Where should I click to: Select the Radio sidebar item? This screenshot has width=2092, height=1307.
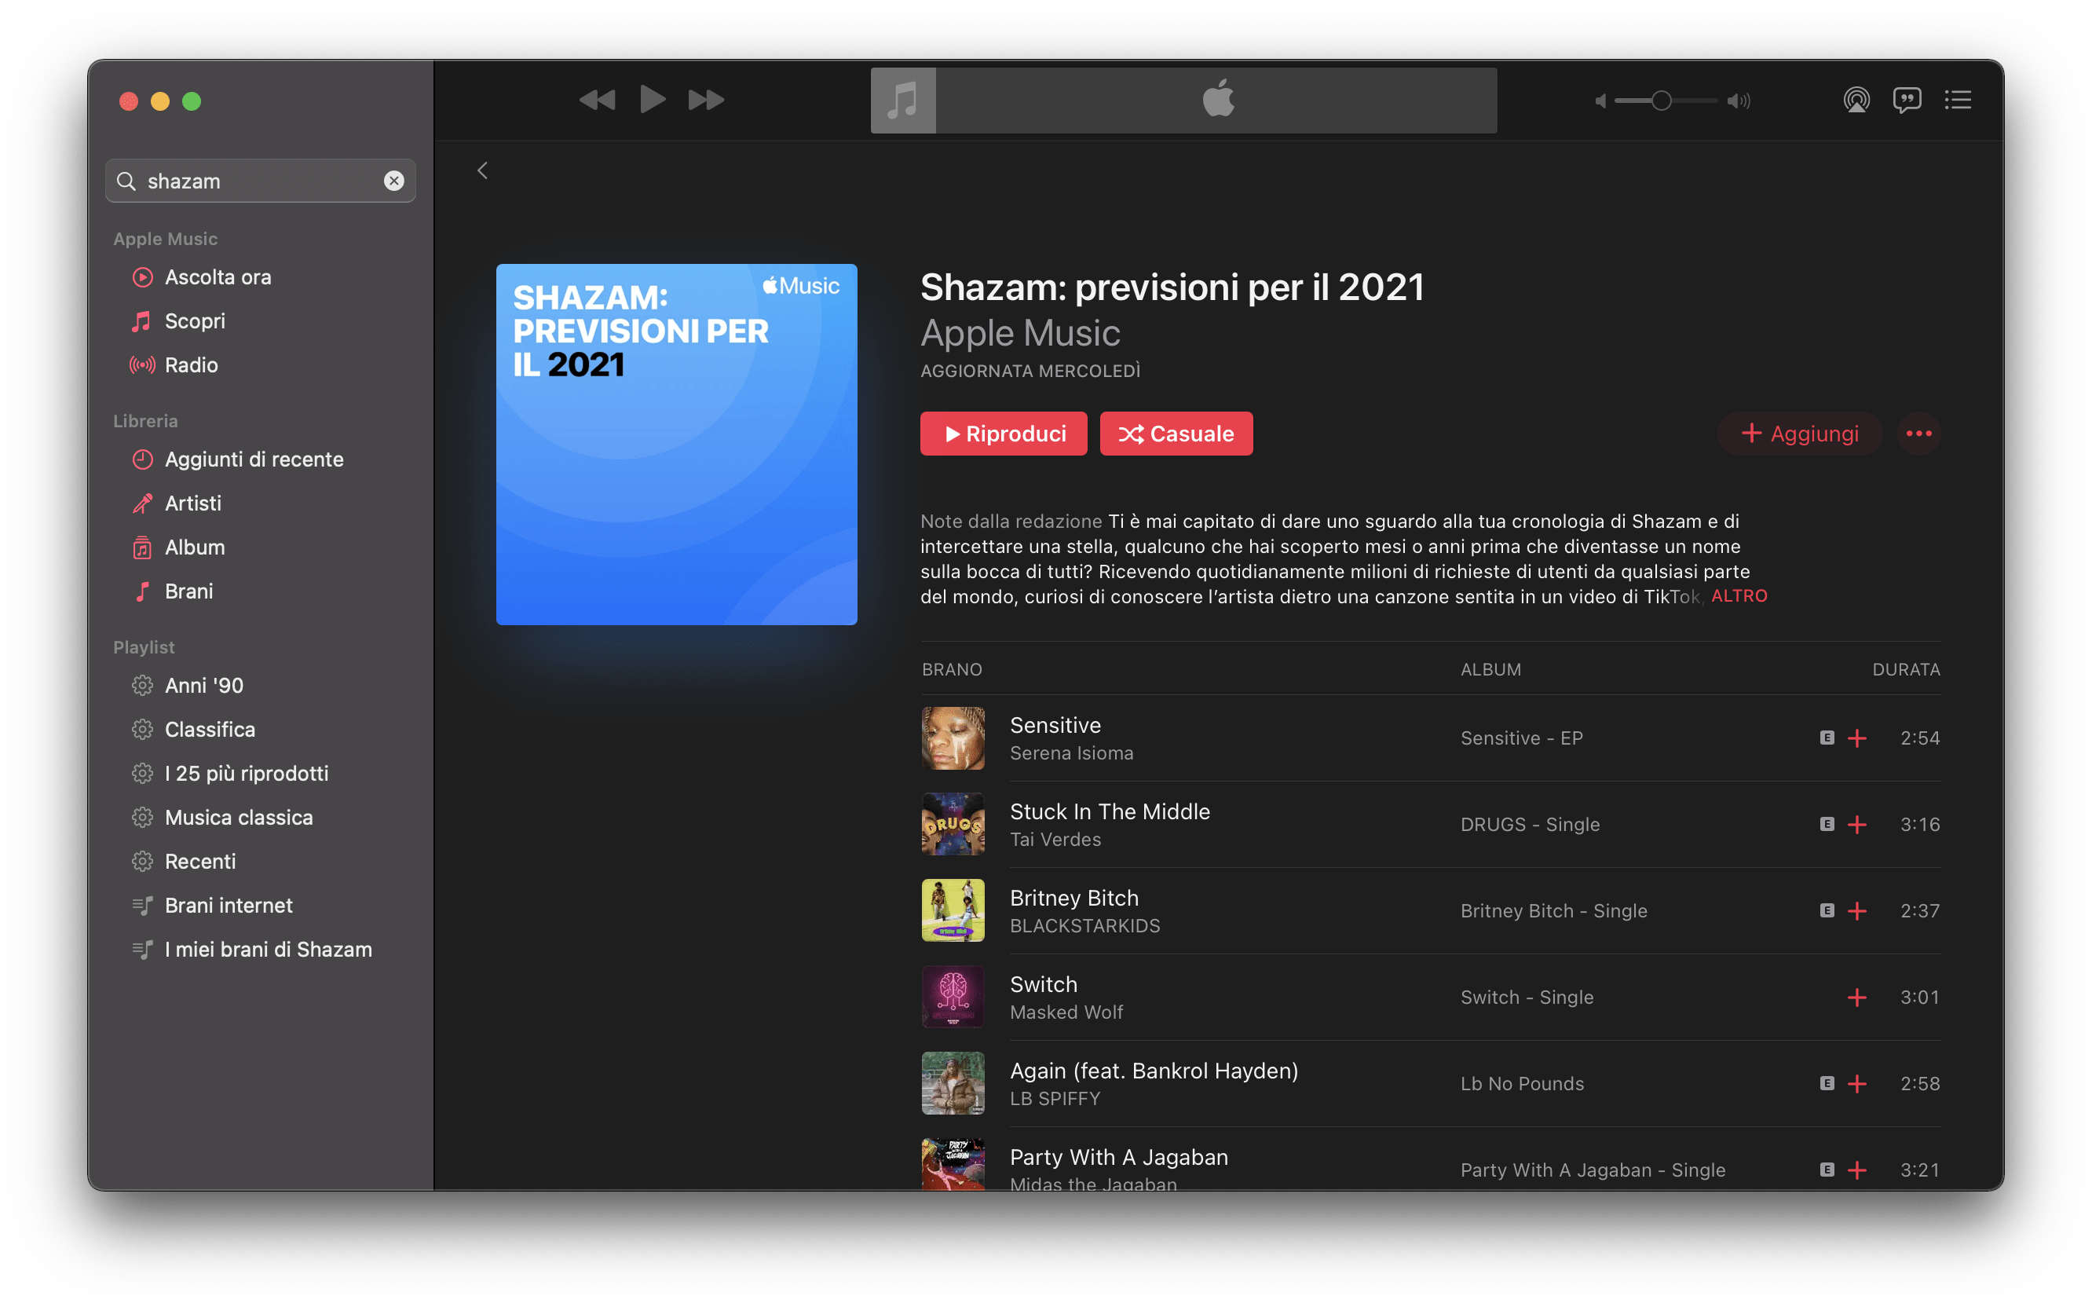point(191,364)
